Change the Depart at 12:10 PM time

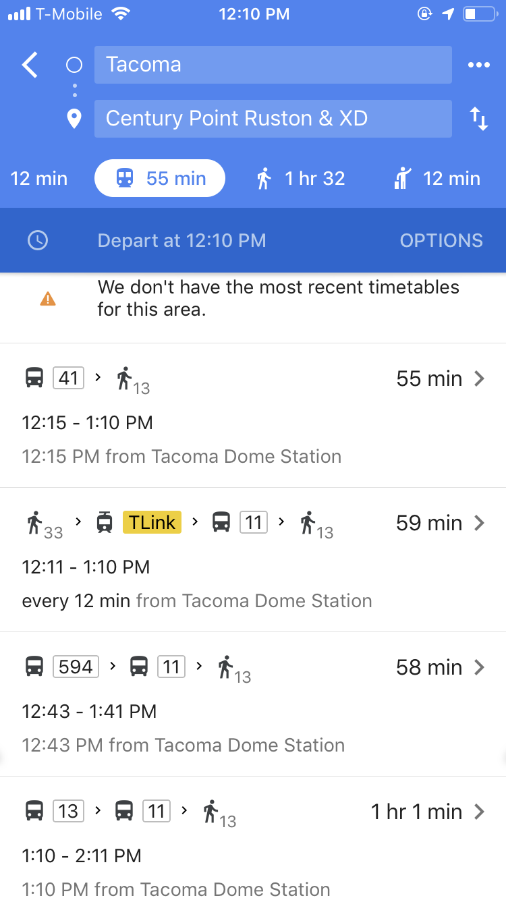[x=181, y=240]
